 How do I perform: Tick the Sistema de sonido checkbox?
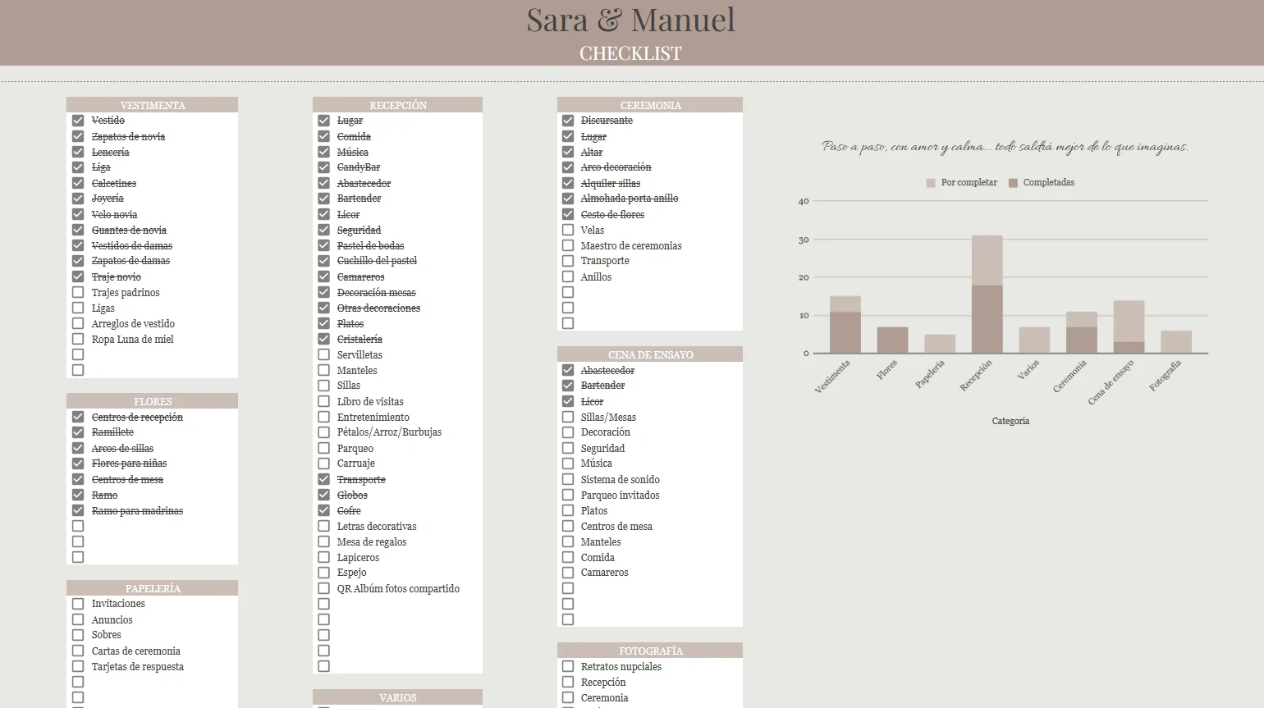tap(568, 479)
